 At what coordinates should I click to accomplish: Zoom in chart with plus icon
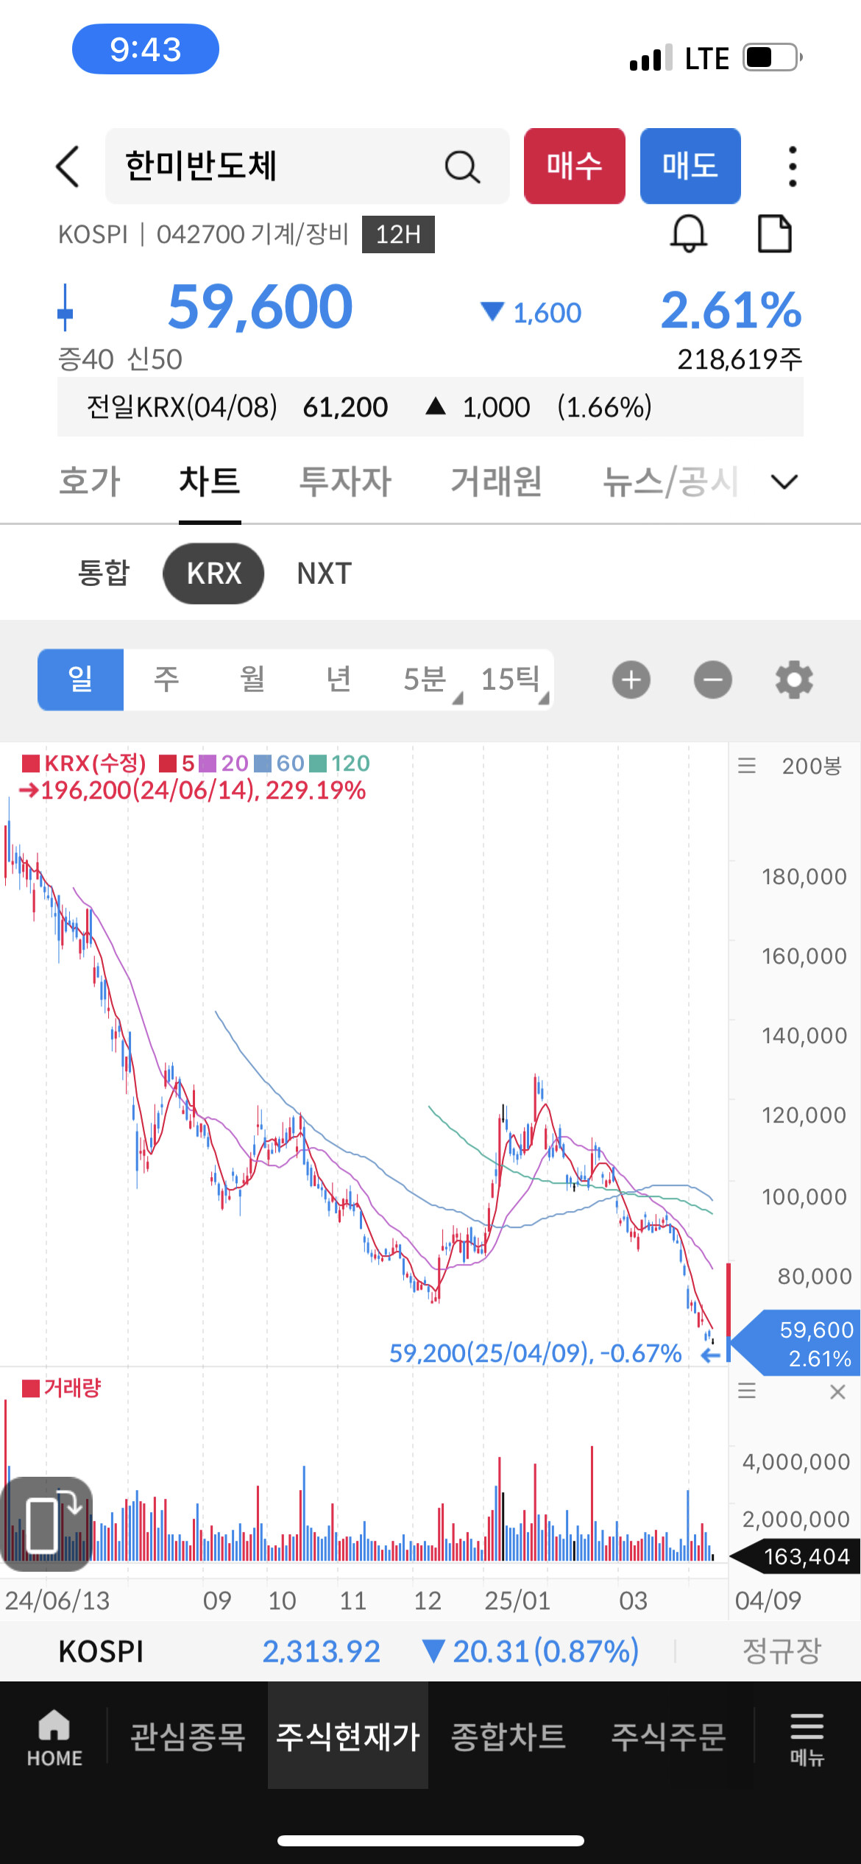pyautogui.click(x=631, y=679)
